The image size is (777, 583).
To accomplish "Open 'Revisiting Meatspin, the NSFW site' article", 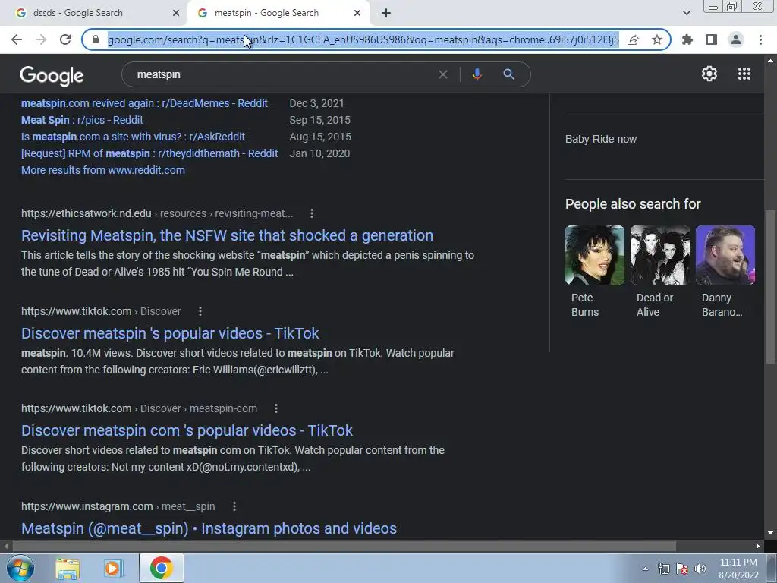I will pyautogui.click(x=227, y=235).
